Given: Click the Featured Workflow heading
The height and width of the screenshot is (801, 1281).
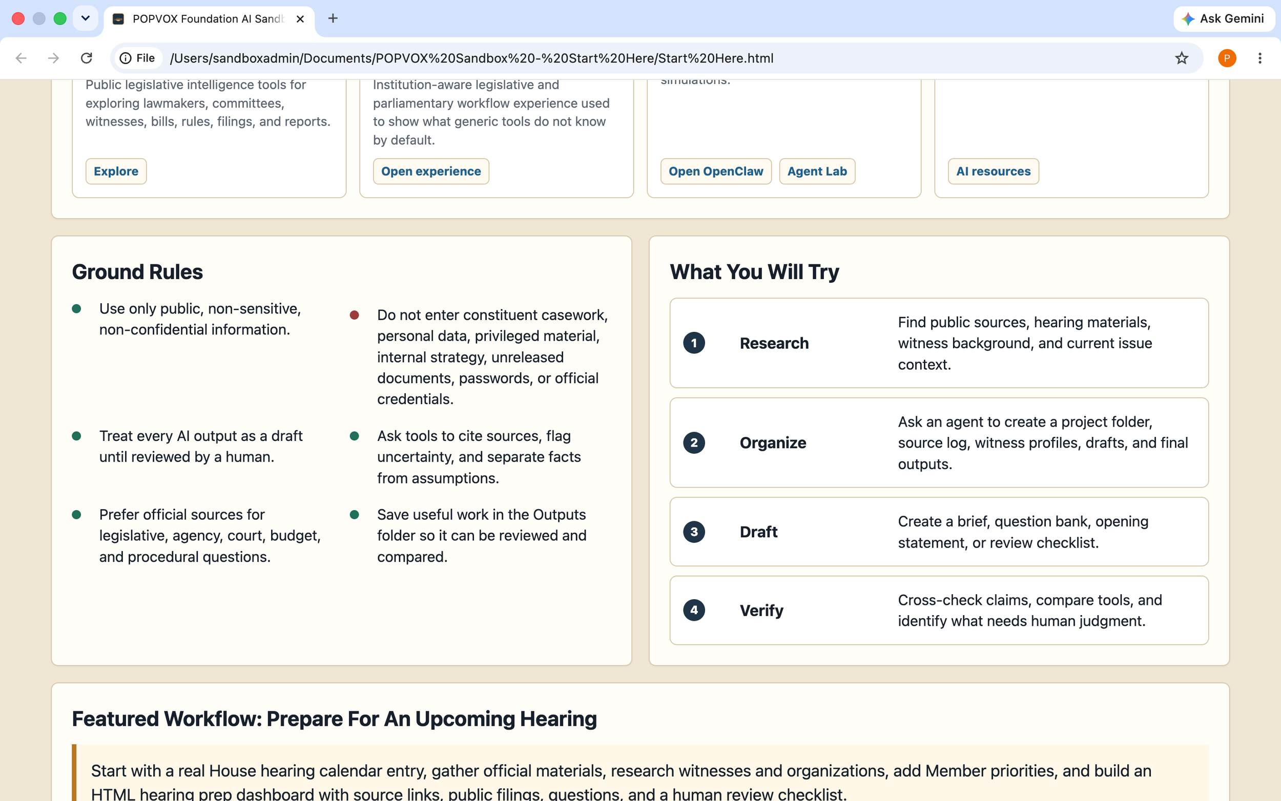Looking at the screenshot, I should coord(334,719).
